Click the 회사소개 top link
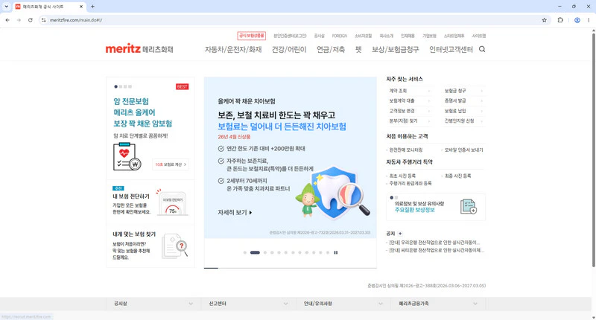Screen dimensions: 596x320 click(x=386, y=36)
